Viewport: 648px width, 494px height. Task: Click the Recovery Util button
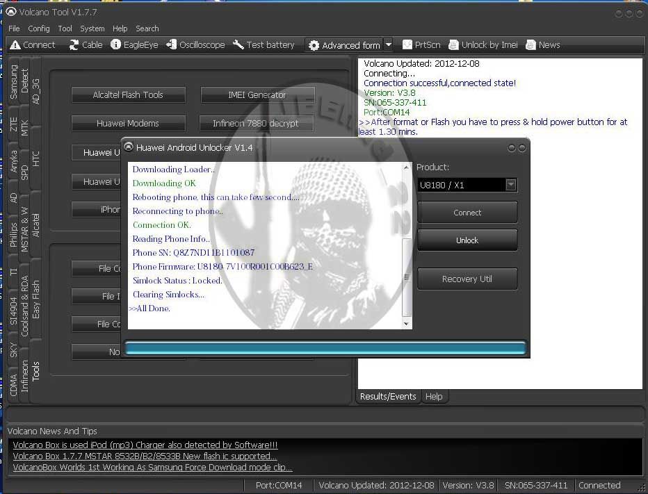pos(467,279)
